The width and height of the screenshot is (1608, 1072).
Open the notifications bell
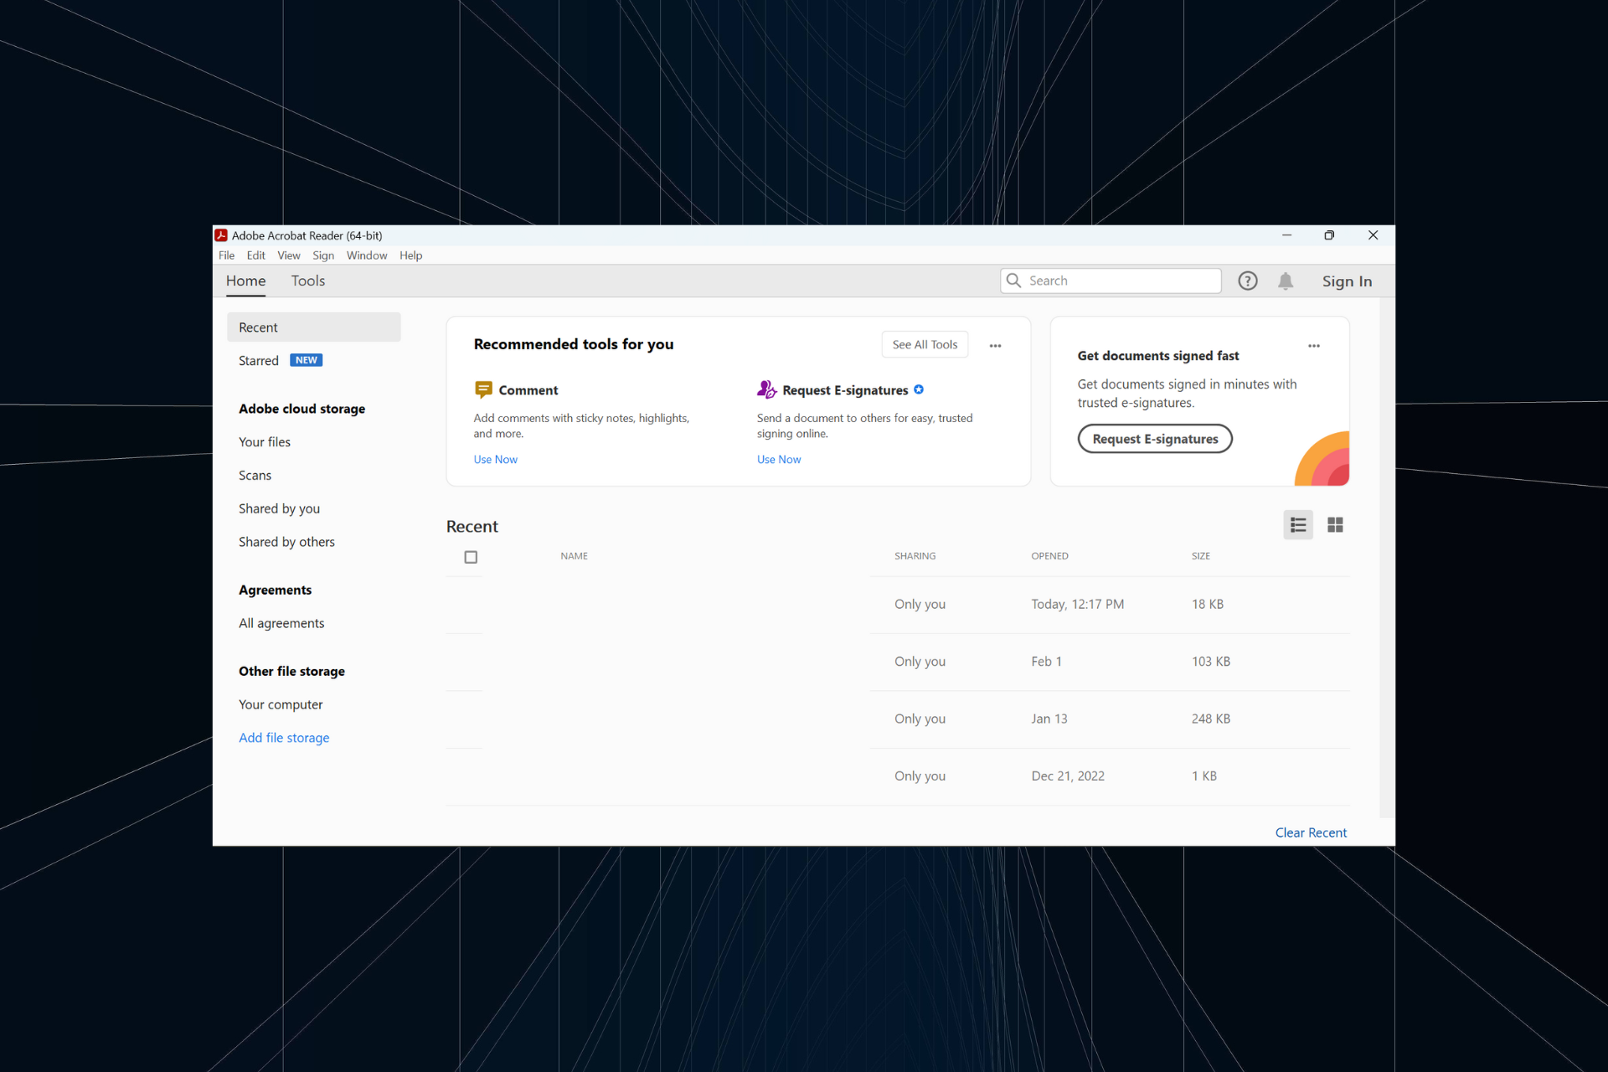click(x=1286, y=281)
